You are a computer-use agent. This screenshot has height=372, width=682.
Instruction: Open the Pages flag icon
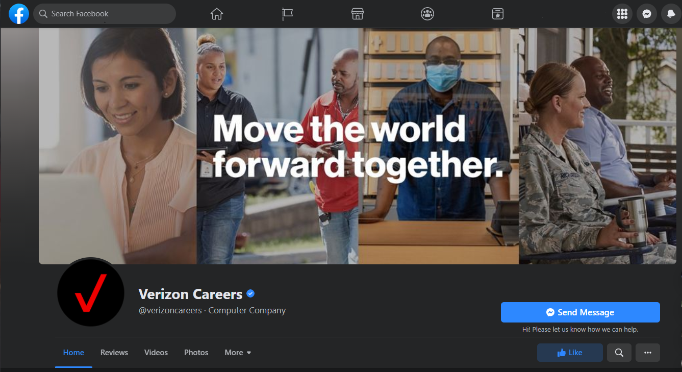(287, 14)
